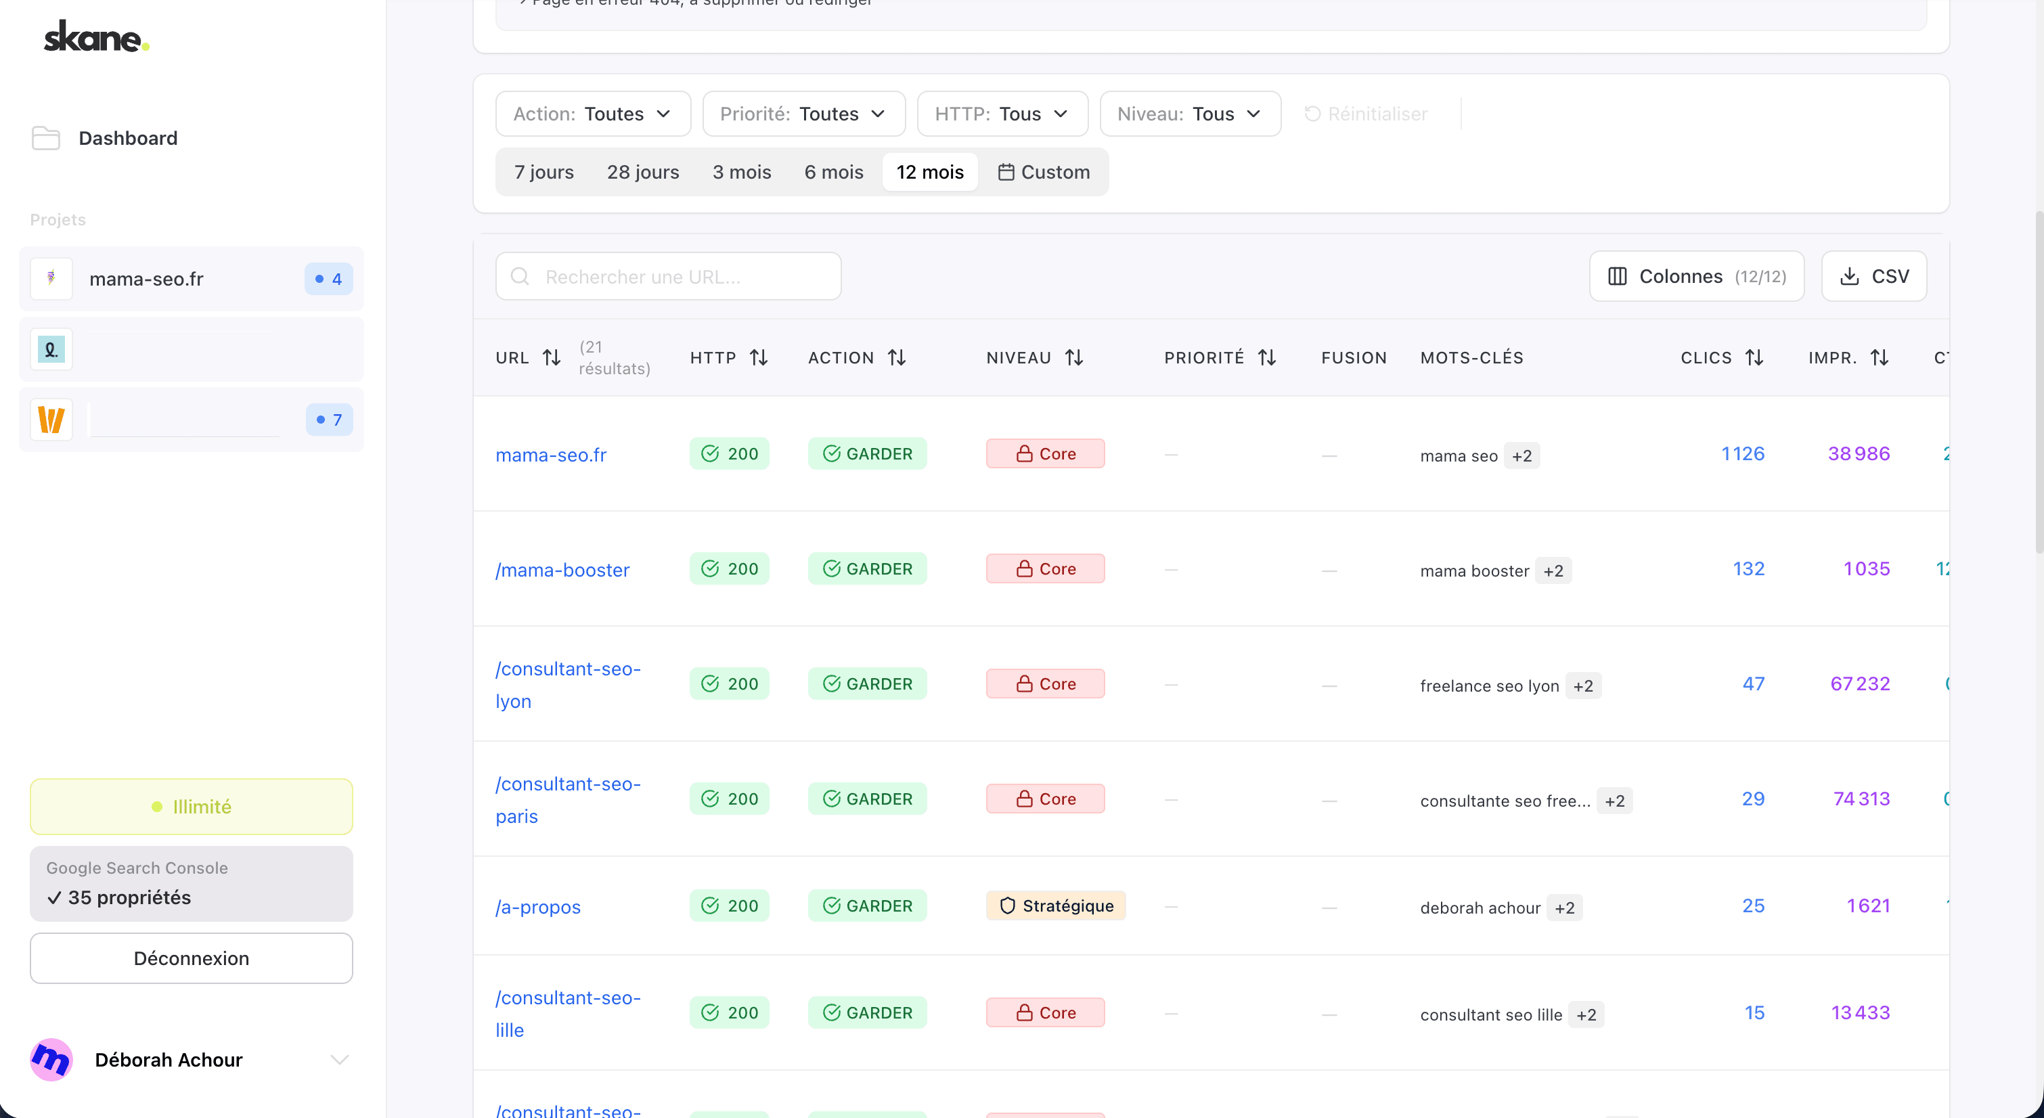The height and width of the screenshot is (1118, 2044).
Task: Sort table by URL column arrows
Action: click(x=552, y=358)
